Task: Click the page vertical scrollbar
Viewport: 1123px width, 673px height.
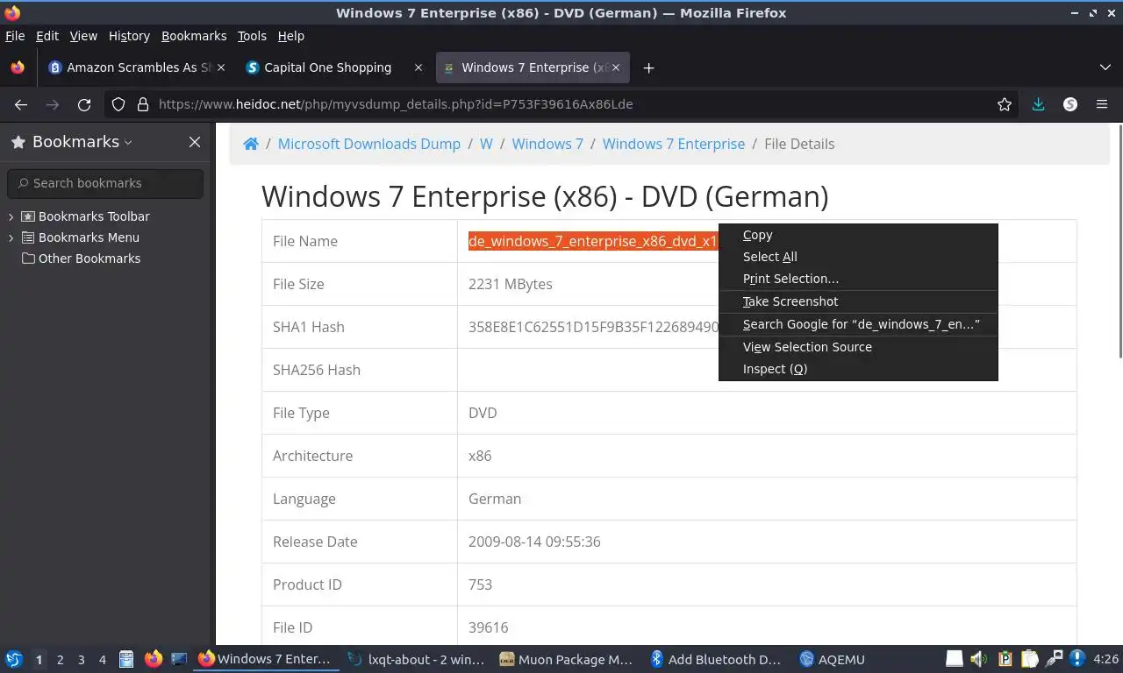Action: (x=1119, y=241)
